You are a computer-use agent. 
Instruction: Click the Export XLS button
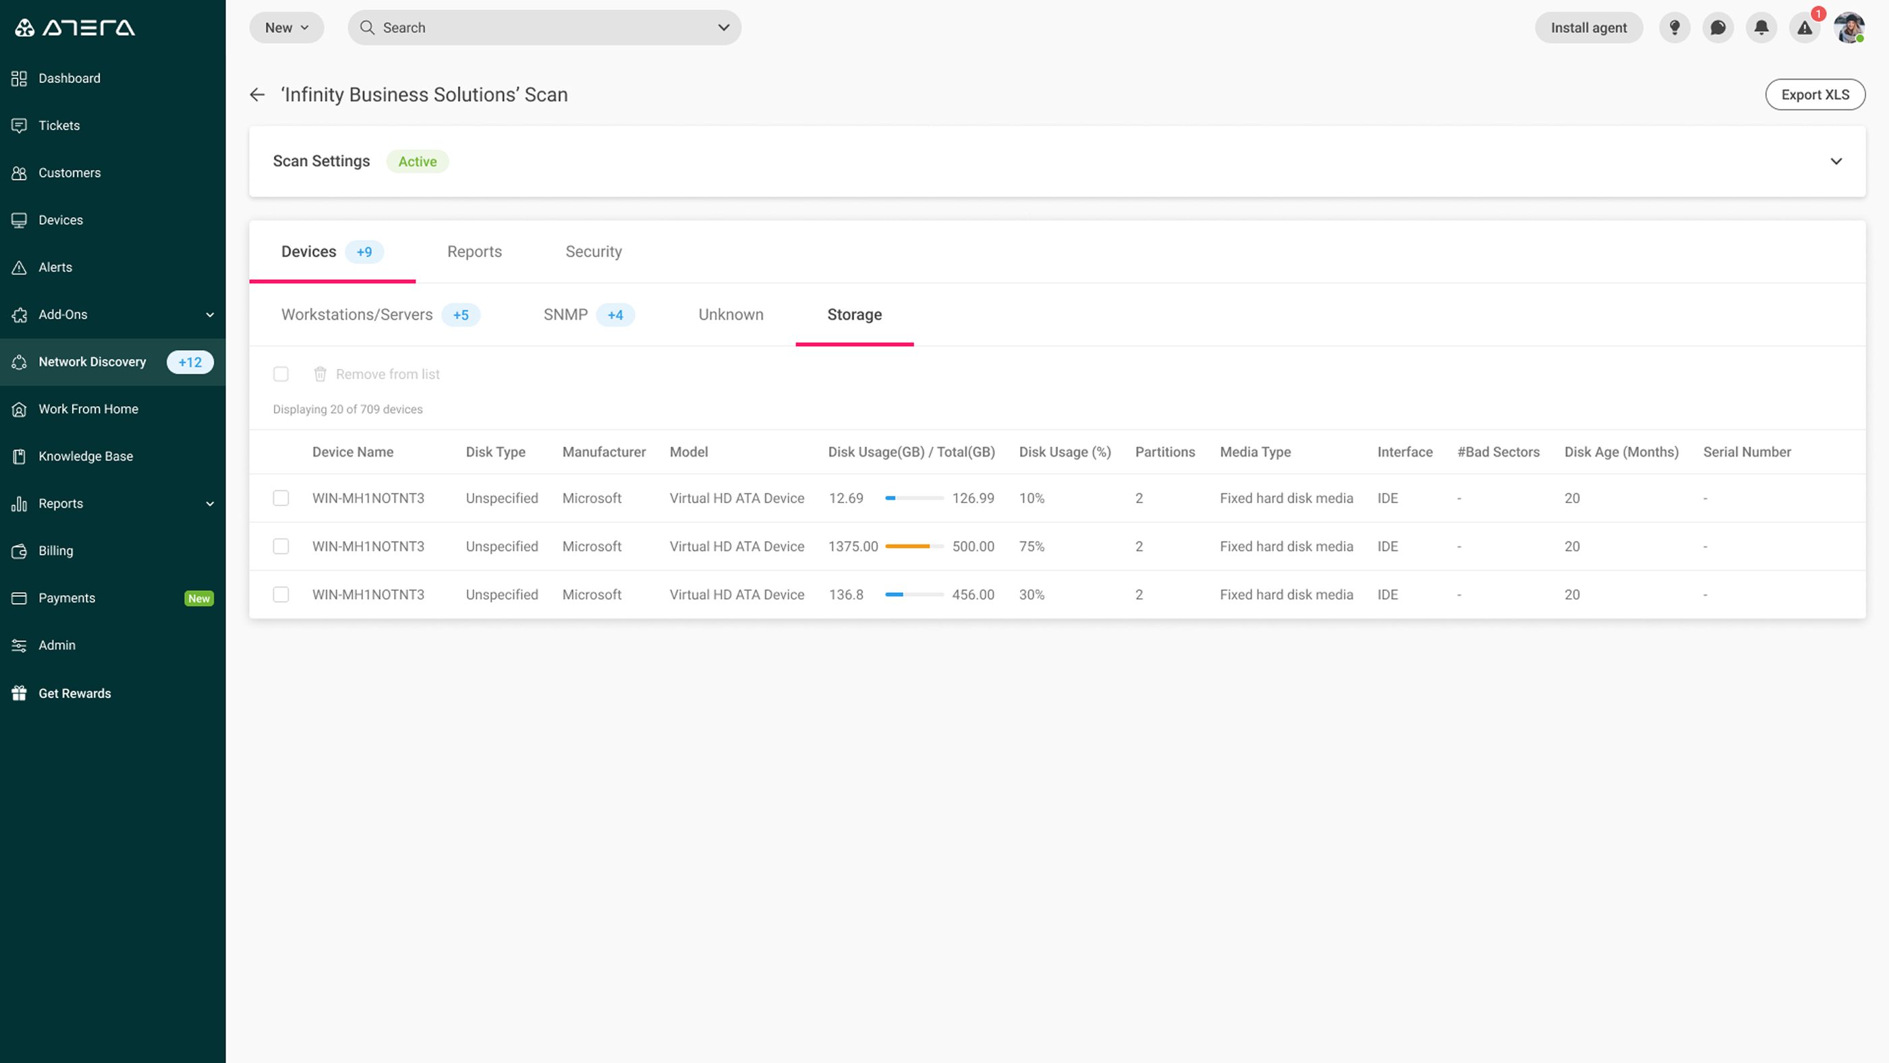pyautogui.click(x=1815, y=94)
